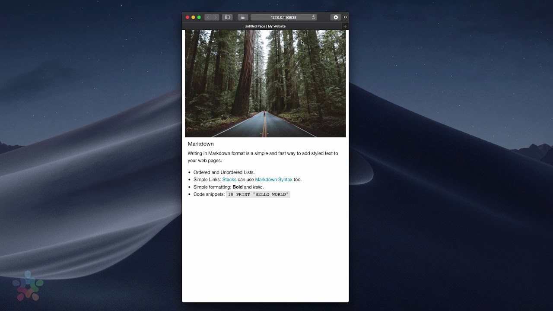Screen dimensions: 553x311
Task: Select the Untitled Page | My Website tab
Action: tap(265, 26)
